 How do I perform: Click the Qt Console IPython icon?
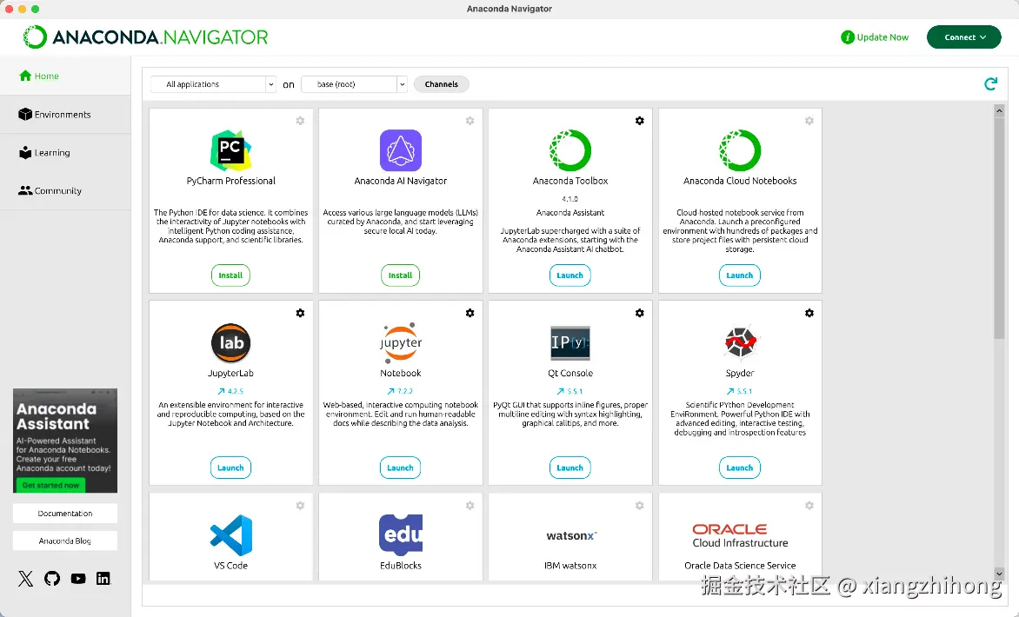tap(570, 342)
